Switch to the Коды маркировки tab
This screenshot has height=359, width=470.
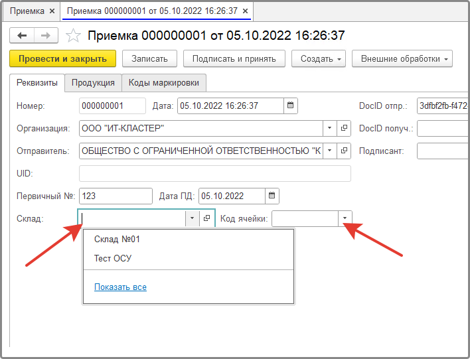[164, 83]
